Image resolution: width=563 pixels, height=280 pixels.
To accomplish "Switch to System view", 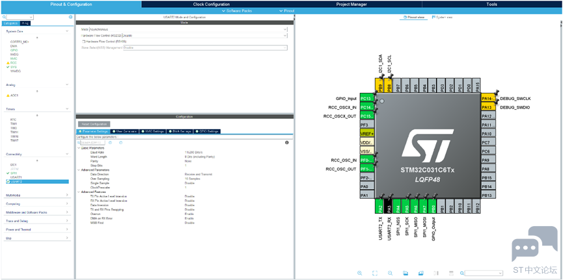I will click(x=442, y=17).
